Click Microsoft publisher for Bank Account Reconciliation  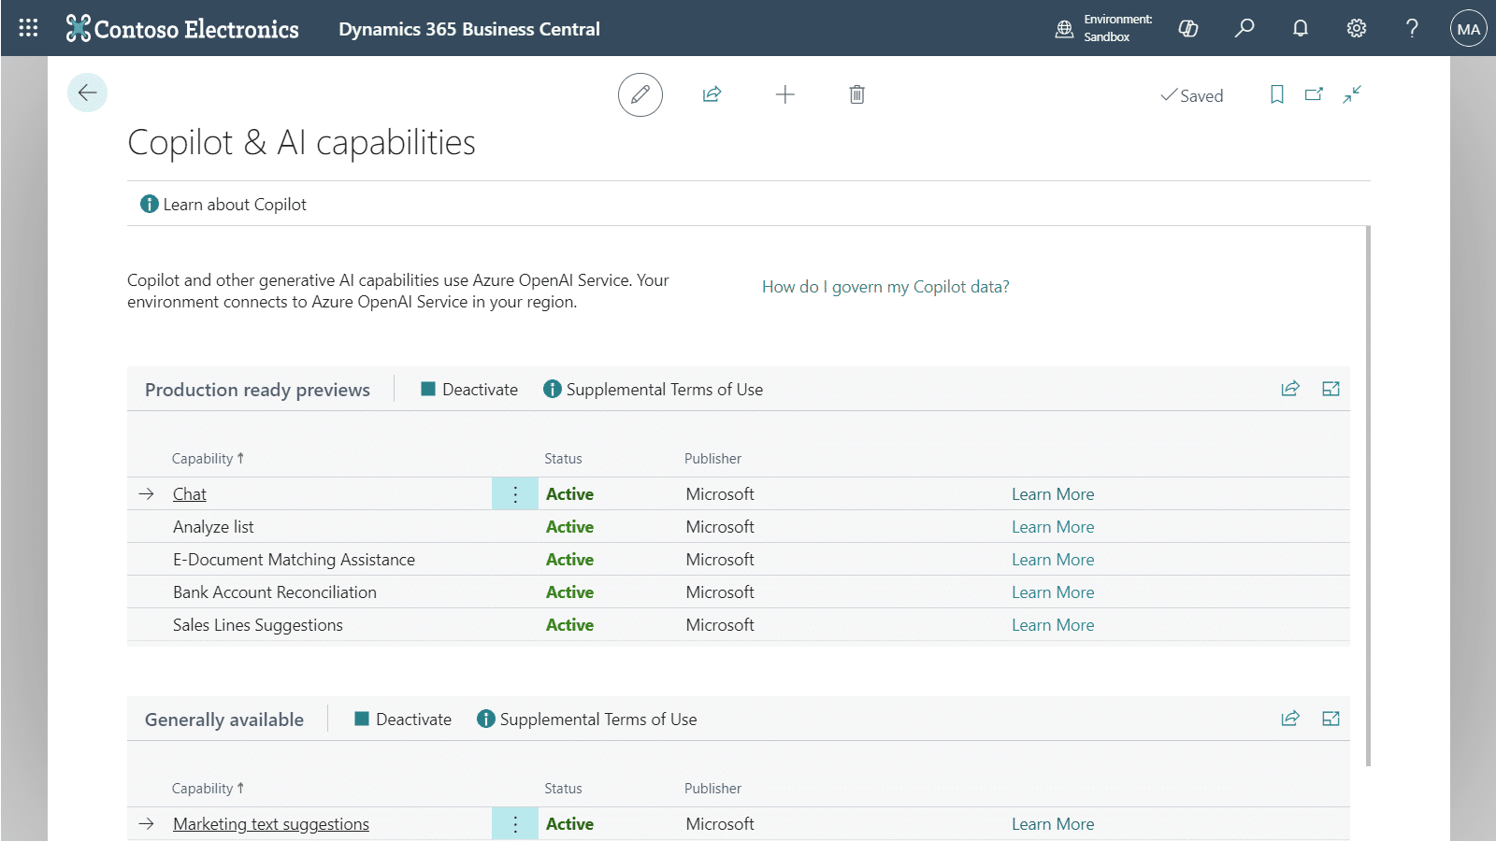(720, 592)
